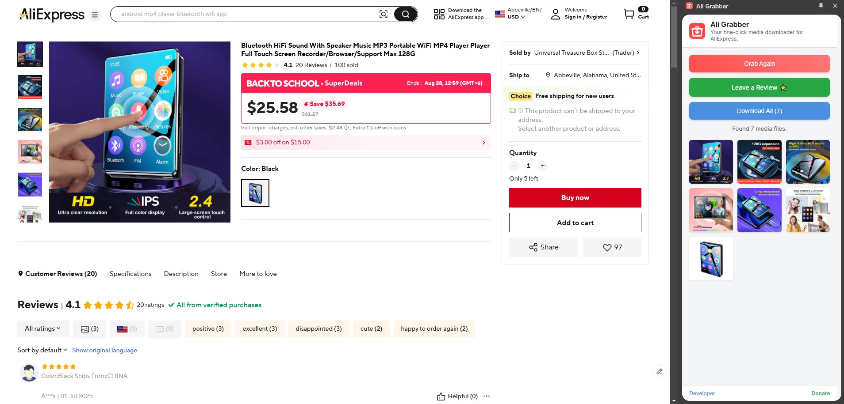The width and height of the screenshot is (844, 404).
Task: Click the Buy now button
Action: point(575,198)
